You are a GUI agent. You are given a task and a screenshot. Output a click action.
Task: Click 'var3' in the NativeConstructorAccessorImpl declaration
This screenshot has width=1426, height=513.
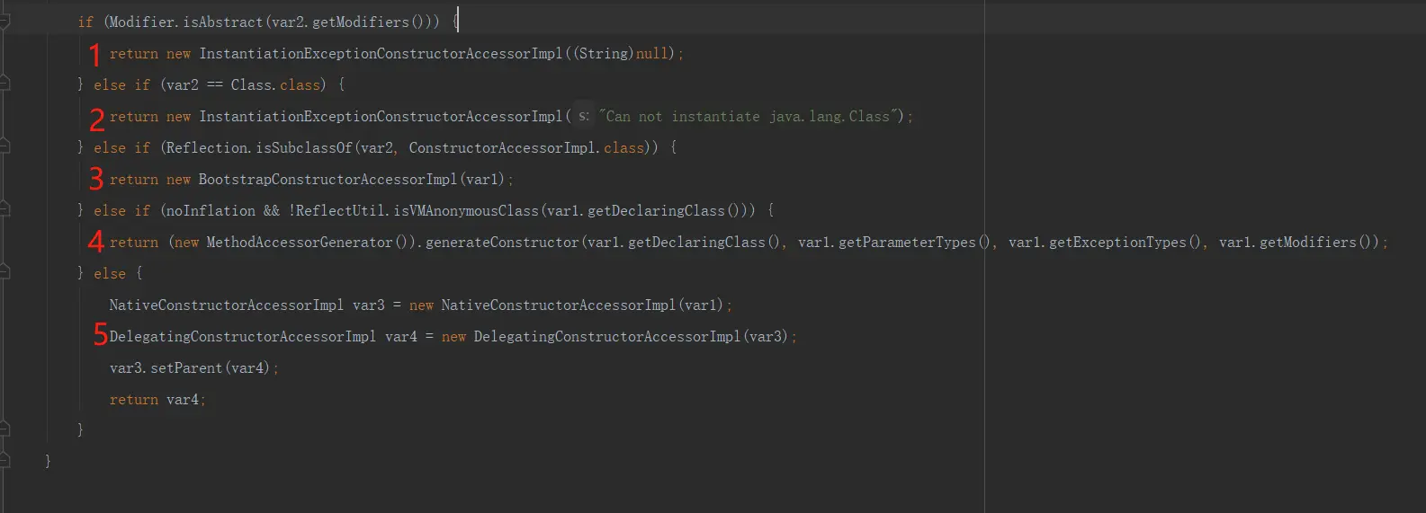[369, 305]
